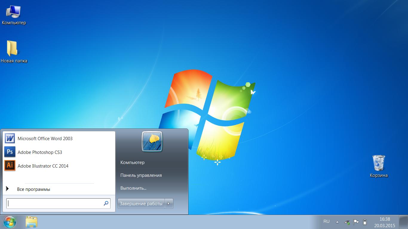Click the Windows Start orb

point(10,222)
